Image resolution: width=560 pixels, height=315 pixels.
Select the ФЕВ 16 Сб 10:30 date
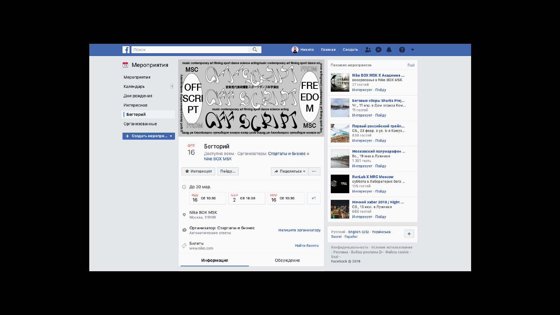coord(208,198)
